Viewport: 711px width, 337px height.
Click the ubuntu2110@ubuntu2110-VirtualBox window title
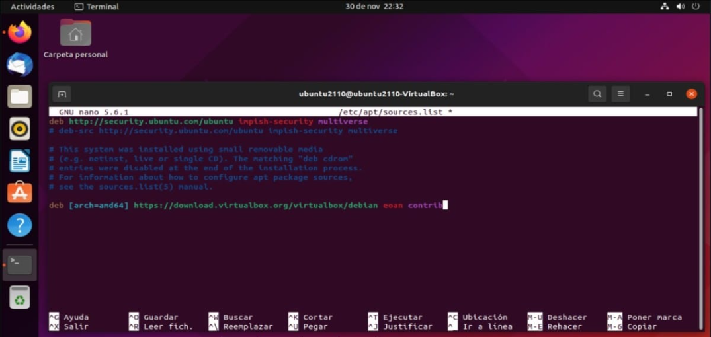point(376,94)
